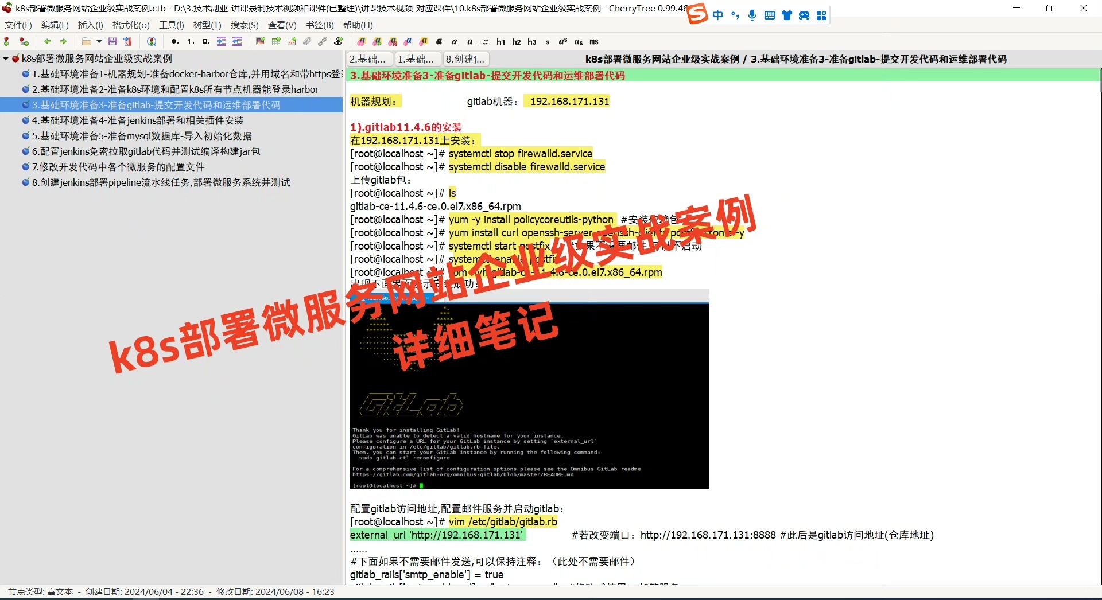The width and height of the screenshot is (1102, 600).
Task: Select node 3.基础环境准备3-准备gitlab
Action: coord(156,105)
